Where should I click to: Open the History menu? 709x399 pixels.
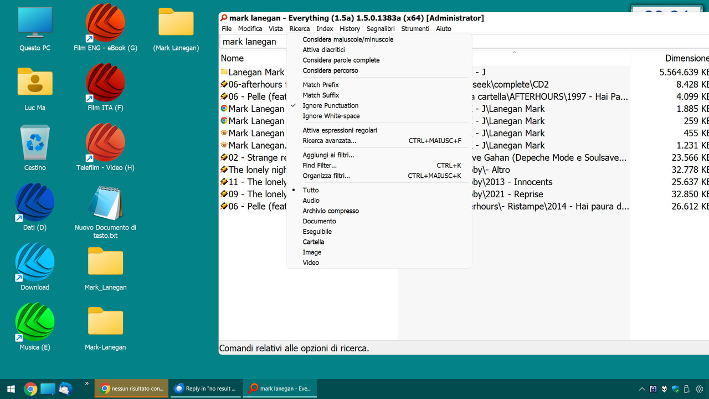pyautogui.click(x=350, y=29)
